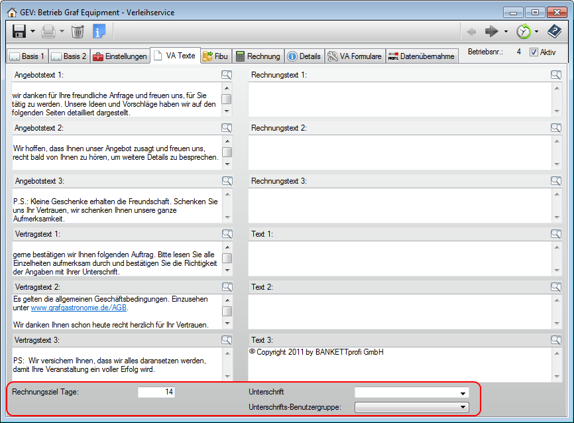Image resolution: width=574 pixels, height=423 pixels.
Task: Open magnifier for Text 3 field
Action: pos(555,340)
